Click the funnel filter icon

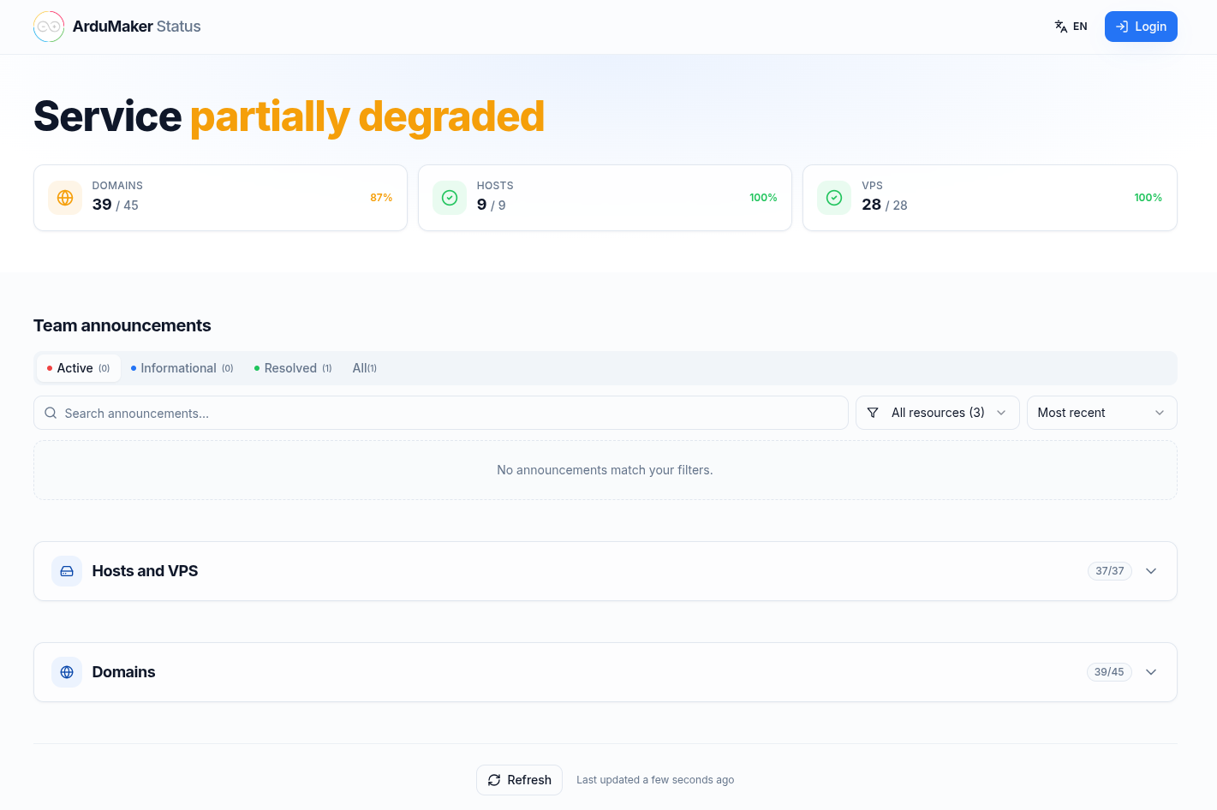[x=873, y=413]
